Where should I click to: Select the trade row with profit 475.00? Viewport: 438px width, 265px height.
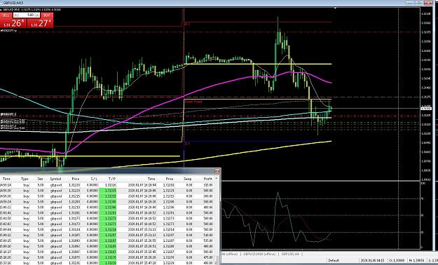point(107,257)
